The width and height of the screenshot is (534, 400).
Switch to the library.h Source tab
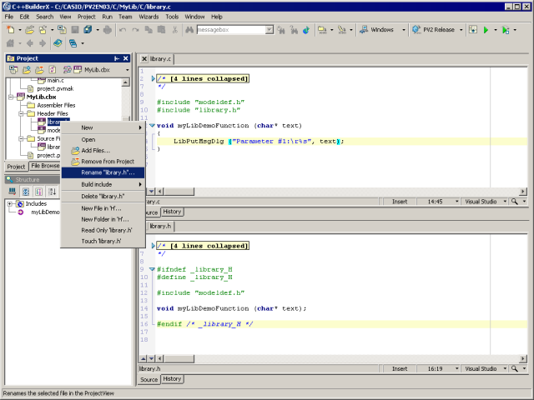pyautogui.click(x=149, y=380)
